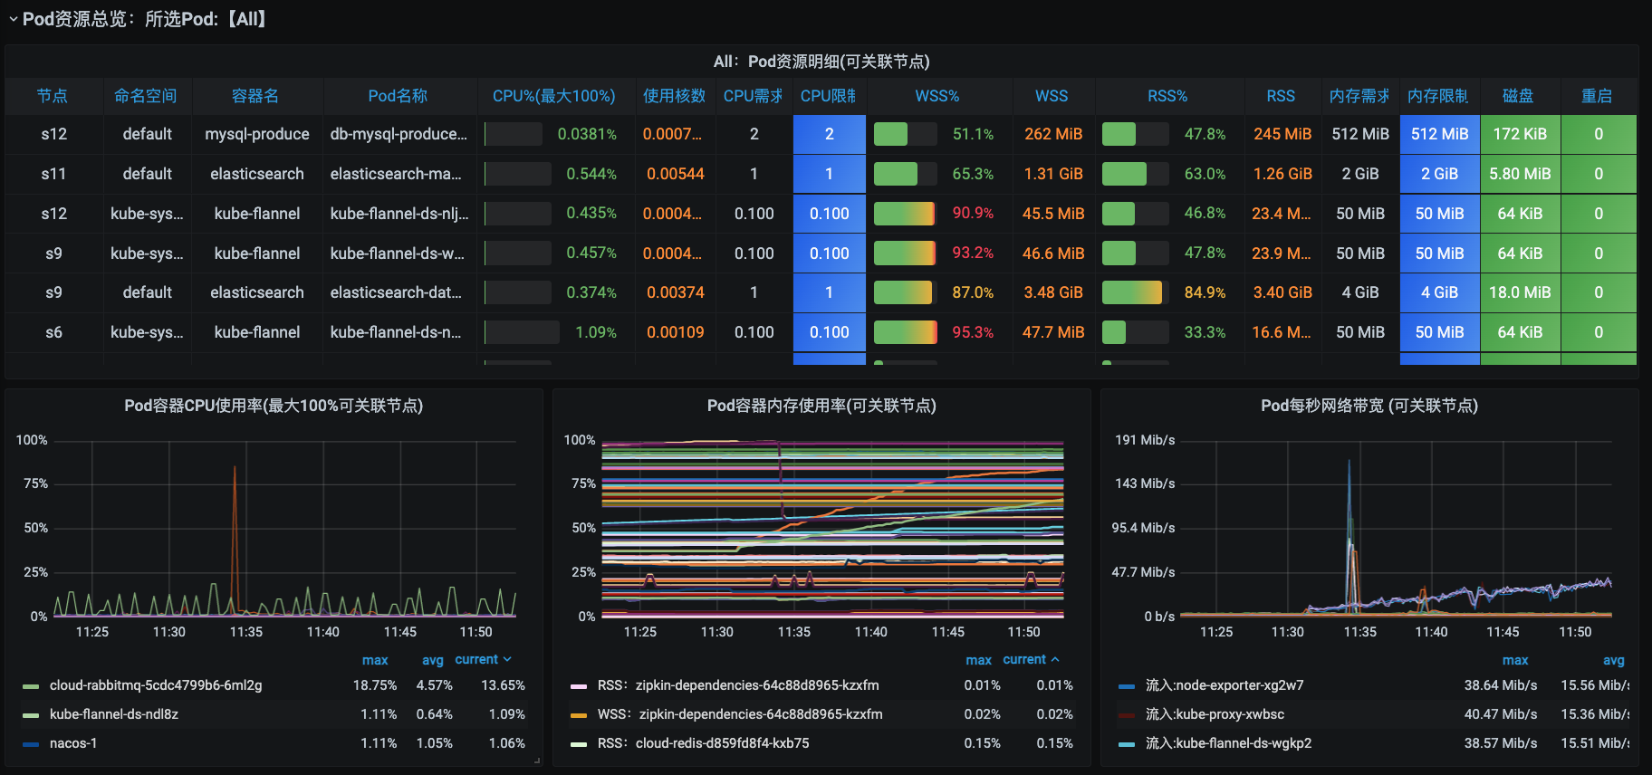Sort table by 命名空间 column header
The height and width of the screenshot is (775, 1652).
[146, 96]
